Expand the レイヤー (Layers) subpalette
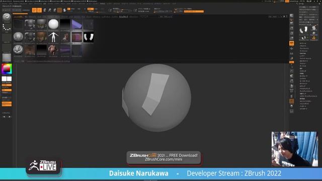Viewport: 322px width, 181px height. point(302,56)
